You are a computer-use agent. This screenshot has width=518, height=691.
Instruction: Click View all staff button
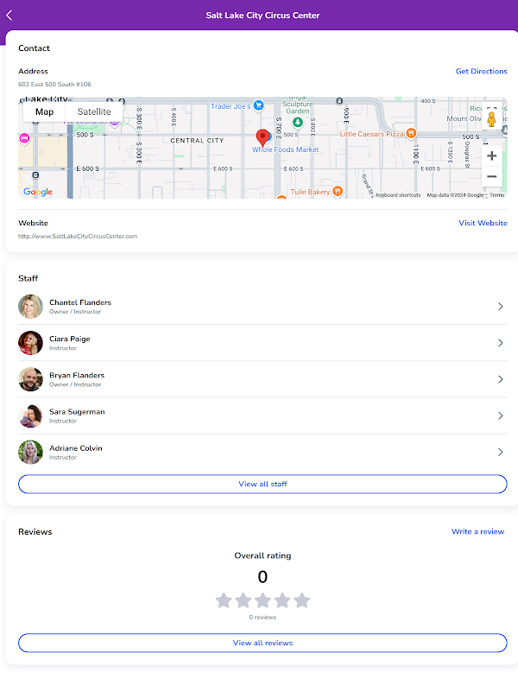coord(262,484)
